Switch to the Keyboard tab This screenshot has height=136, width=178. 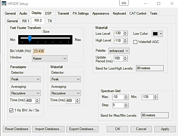click(119, 13)
